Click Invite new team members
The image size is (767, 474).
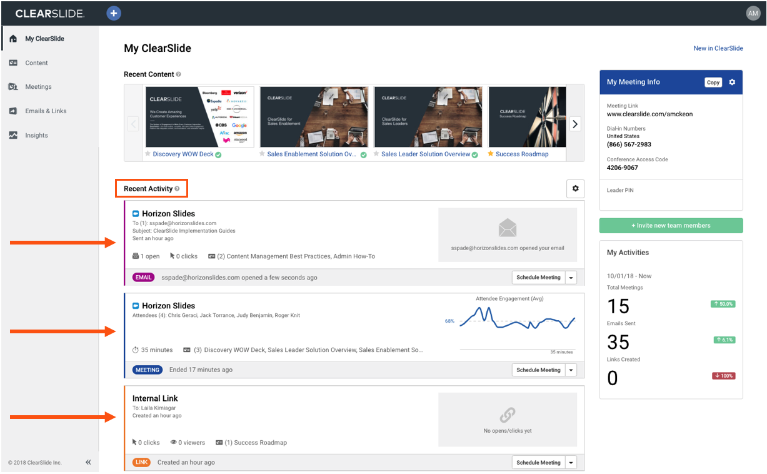671,225
